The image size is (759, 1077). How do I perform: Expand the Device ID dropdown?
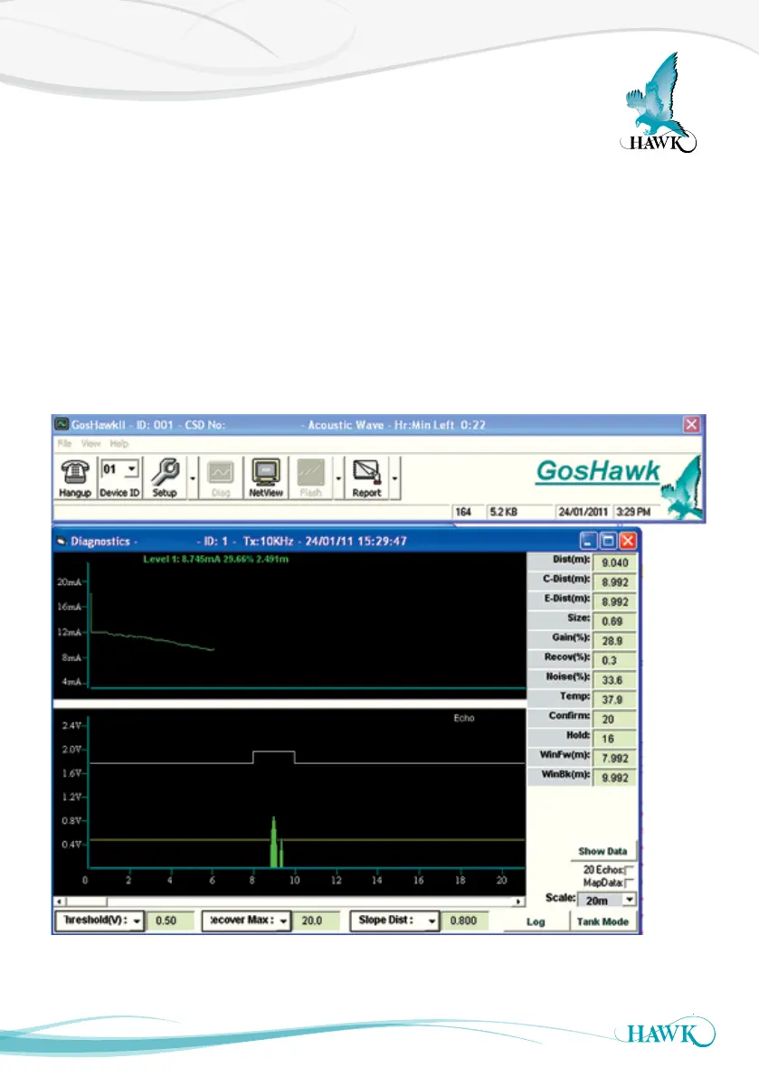click(132, 469)
